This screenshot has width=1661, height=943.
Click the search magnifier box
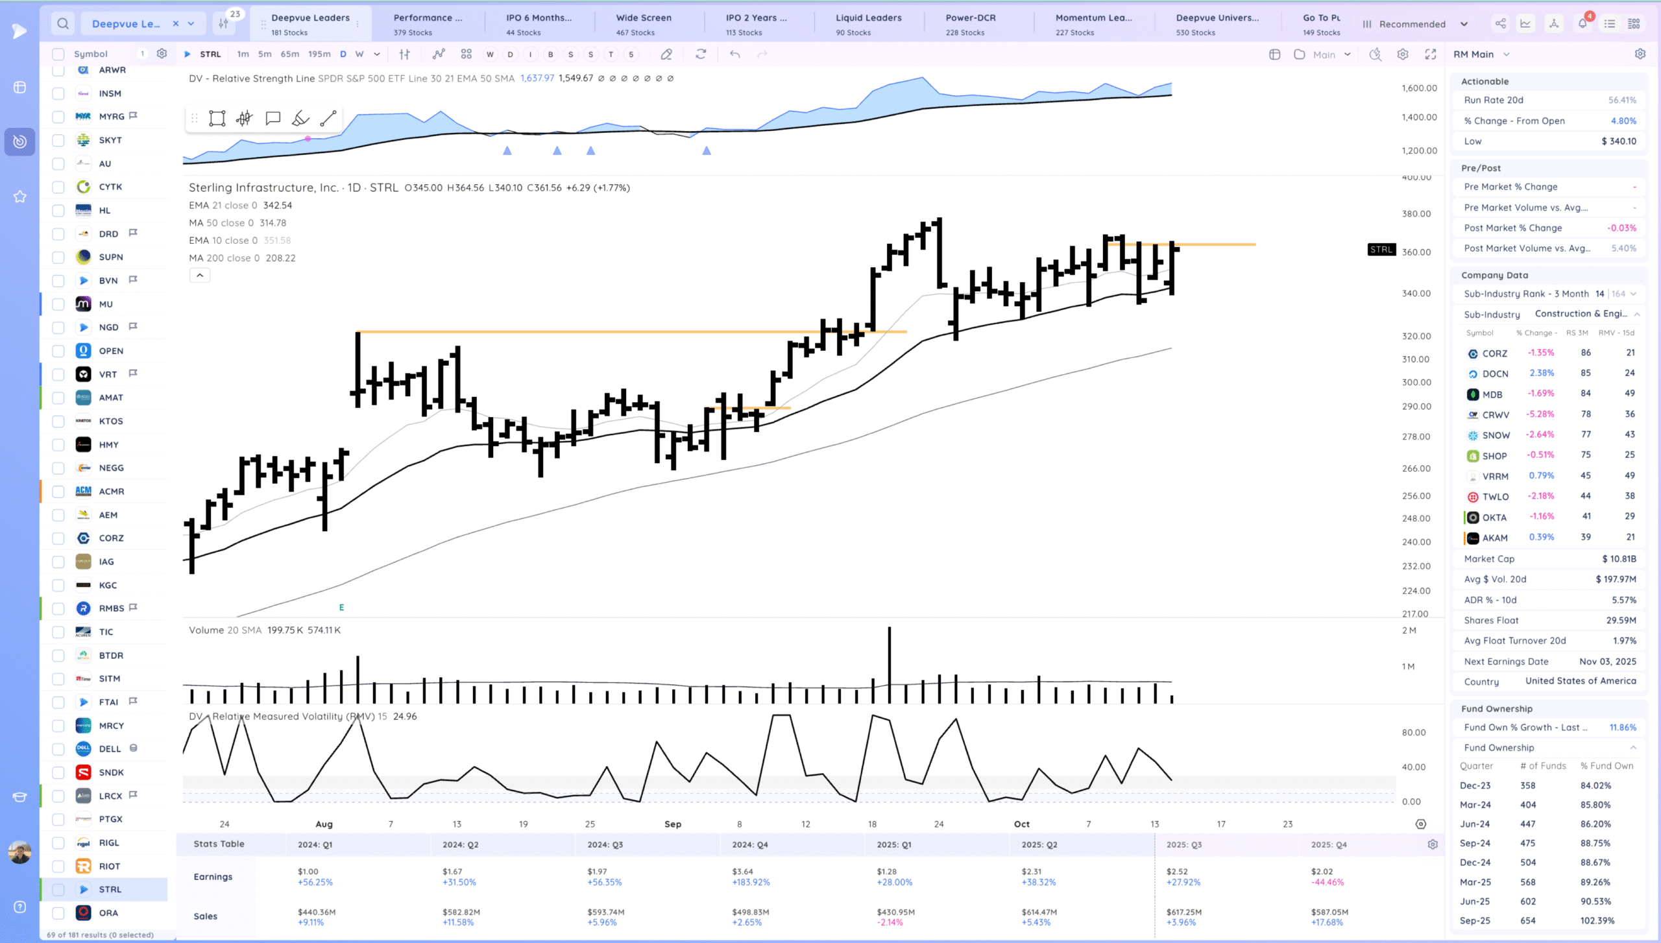point(63,24)
